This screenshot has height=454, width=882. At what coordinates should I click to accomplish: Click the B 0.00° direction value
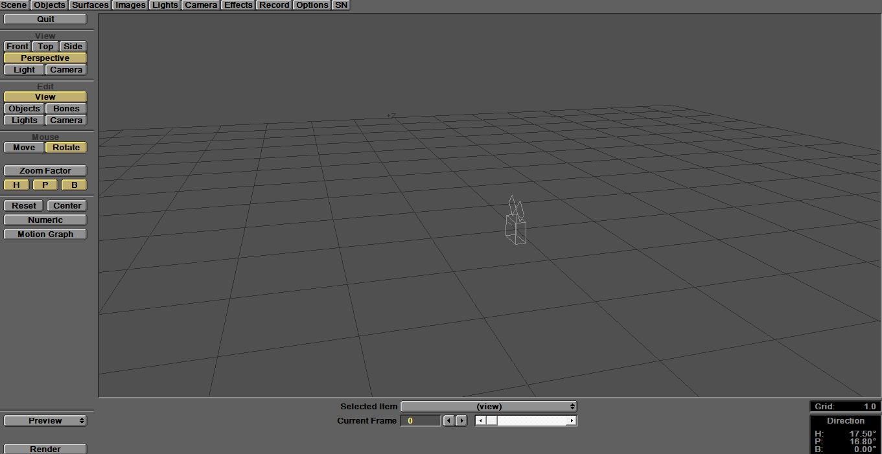tap(865, 449)
